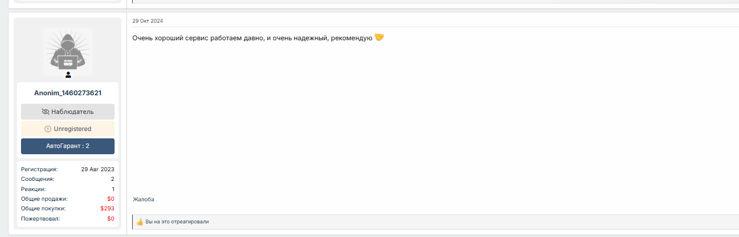Open the 'Вы на это отреагировали' reactions list
The image size is (739, 237).
[x=177, y=222]
